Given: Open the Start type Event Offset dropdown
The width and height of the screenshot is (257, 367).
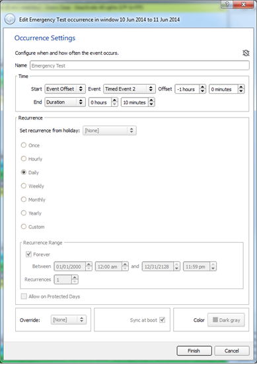Looking at the screenshot, I should coord(65,89).
